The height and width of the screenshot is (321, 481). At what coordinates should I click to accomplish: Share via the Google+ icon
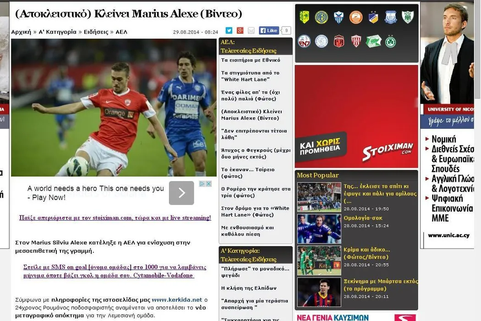pyautogui.click(x=240, y=31)
